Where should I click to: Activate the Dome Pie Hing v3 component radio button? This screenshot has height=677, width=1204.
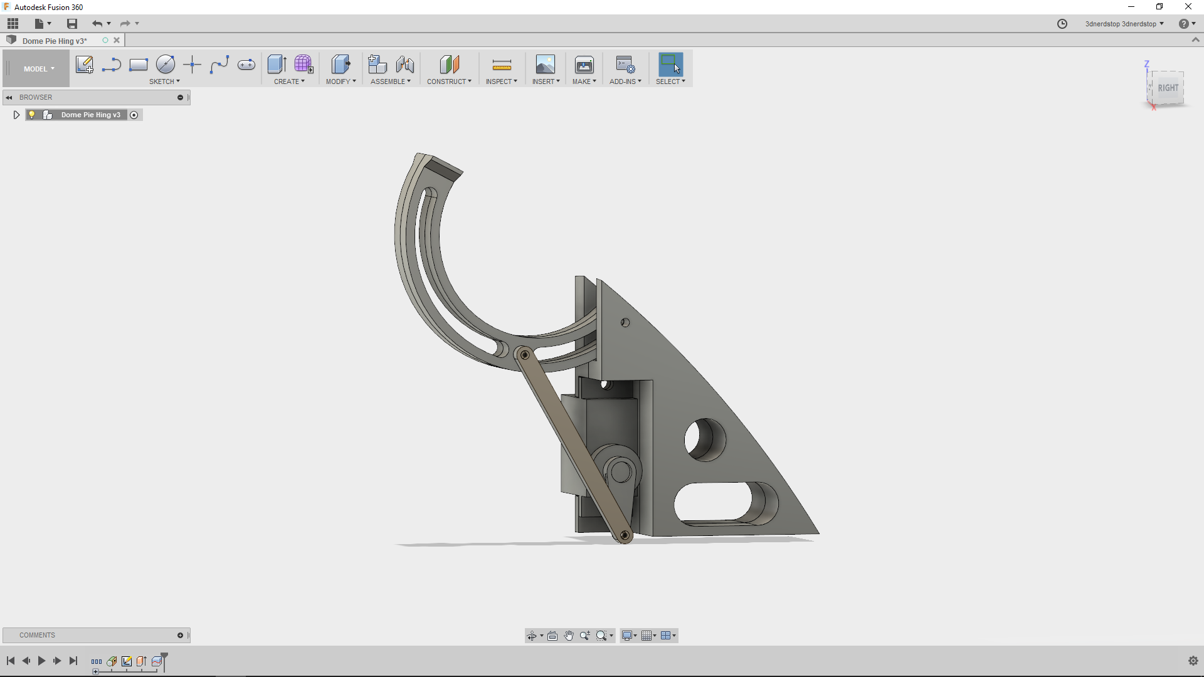(x=134, y=115)
